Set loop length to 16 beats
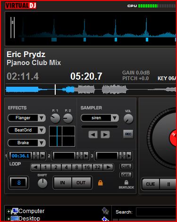Screen dimensions: 177x222 pos(87,167)
